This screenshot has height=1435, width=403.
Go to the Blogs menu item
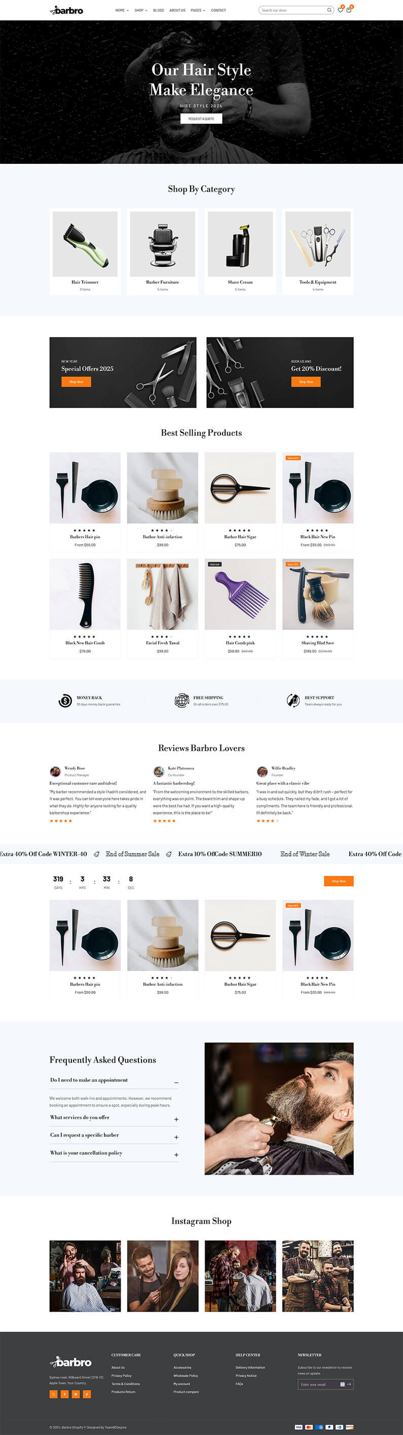159,10
